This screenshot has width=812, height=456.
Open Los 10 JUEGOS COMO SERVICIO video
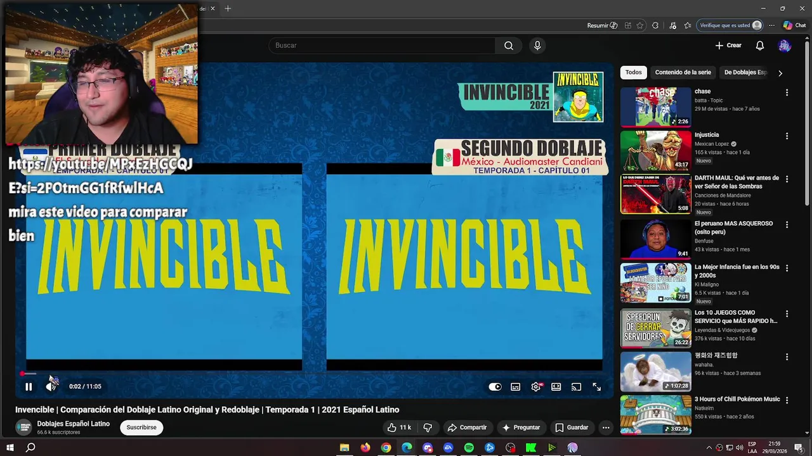click(x=736, y=317)
